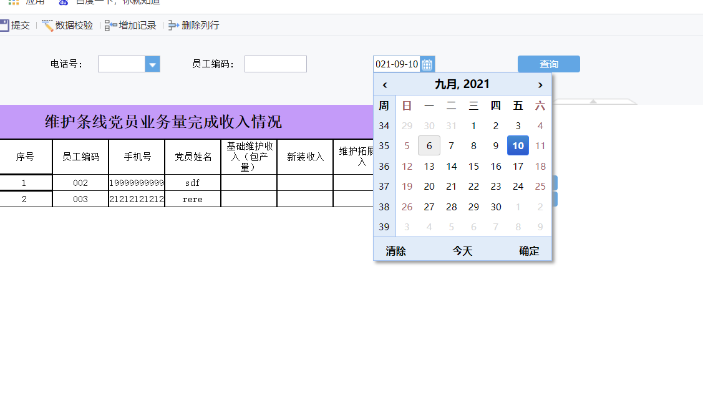
Task: Click the 查询 query button
Action: pyautogui.click(x=548, y=64)
